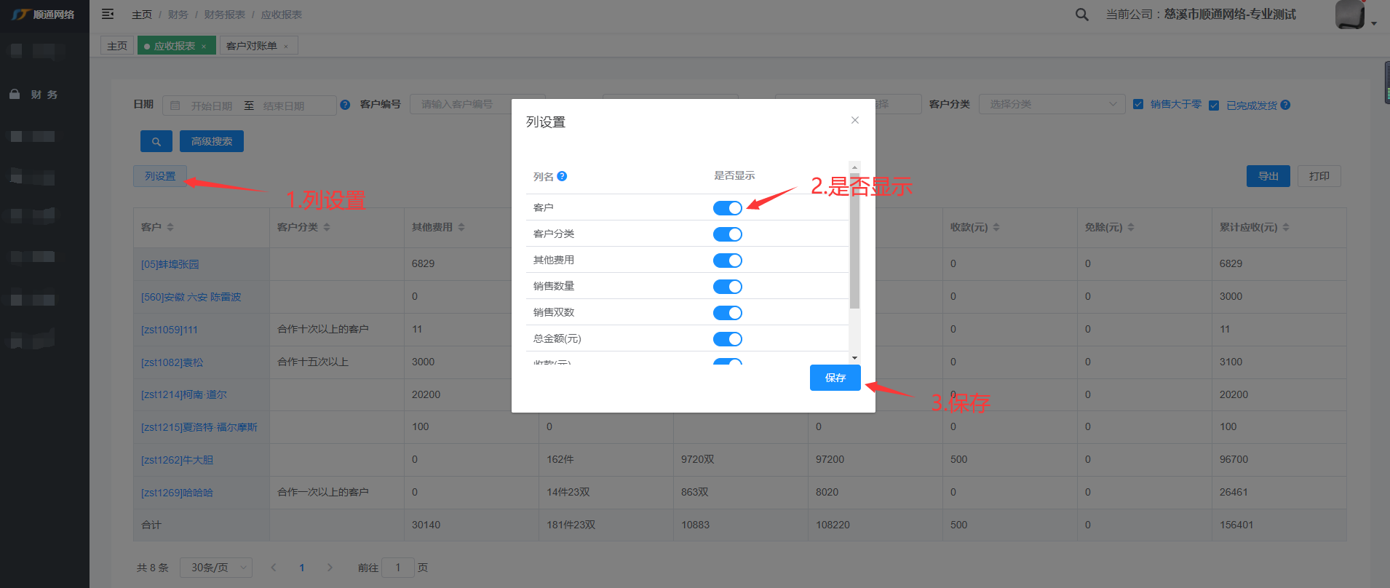This screenshot has height=588, width=1390.
Task: Toggle the 销售数量 column visibility switch
Action: coord(727,287)
